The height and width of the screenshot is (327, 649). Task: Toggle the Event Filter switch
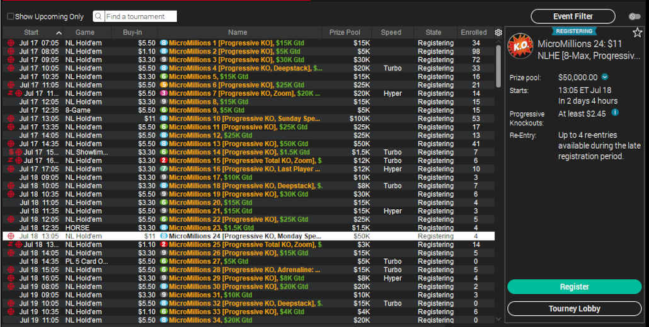(634, 16)
